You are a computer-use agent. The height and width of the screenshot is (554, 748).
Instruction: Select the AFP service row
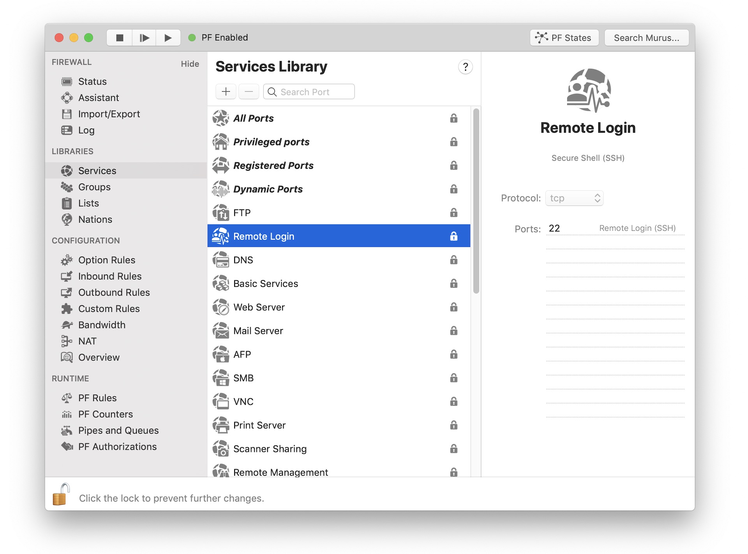339,355
